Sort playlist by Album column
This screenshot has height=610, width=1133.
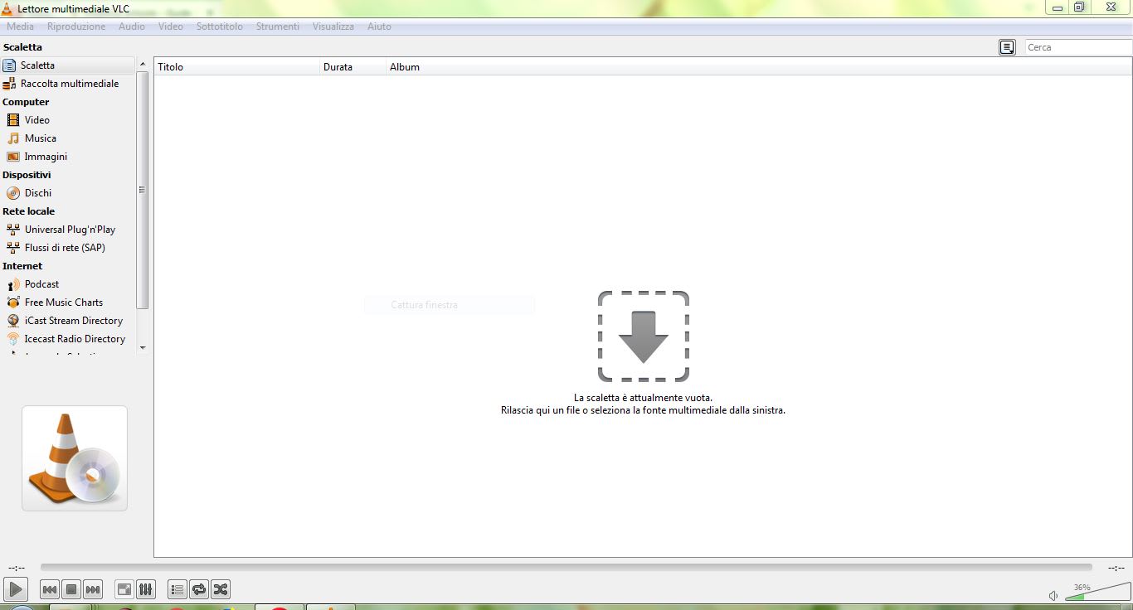pyautogui.click(x=759, y=67)
